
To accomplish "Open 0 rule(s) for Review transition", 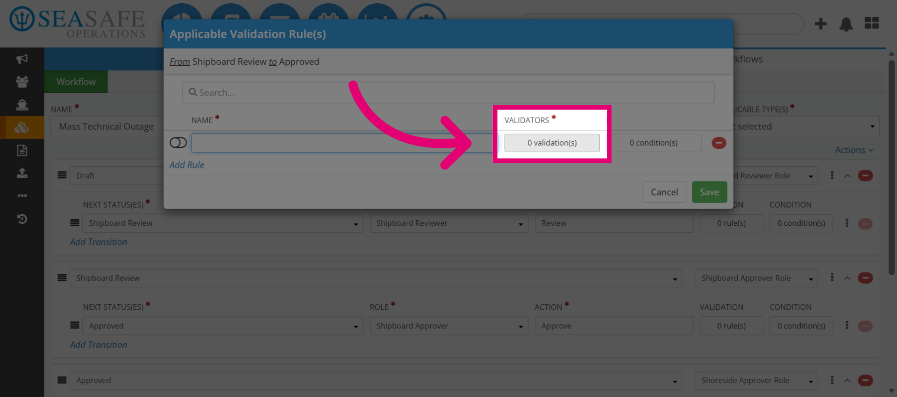I will point(731,223).
